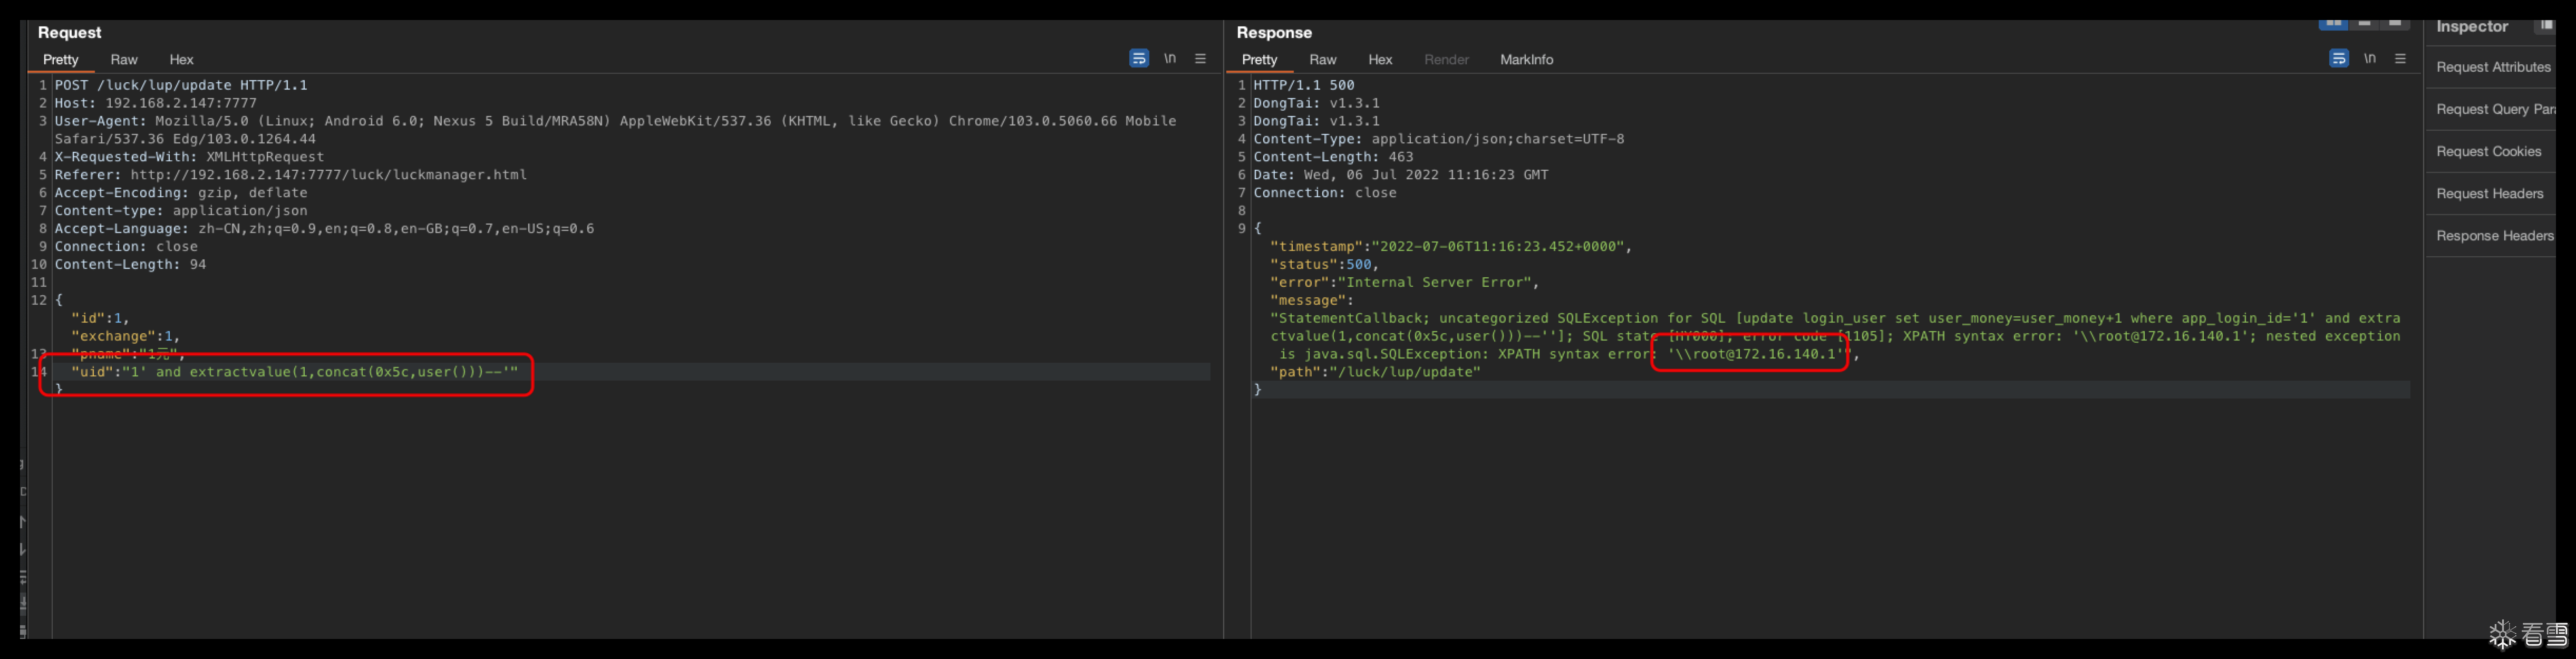
Task: Click the Request panel title
Action: (69, 33)
